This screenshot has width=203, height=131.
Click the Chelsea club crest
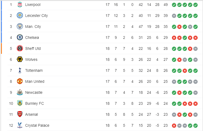[20, 38]
